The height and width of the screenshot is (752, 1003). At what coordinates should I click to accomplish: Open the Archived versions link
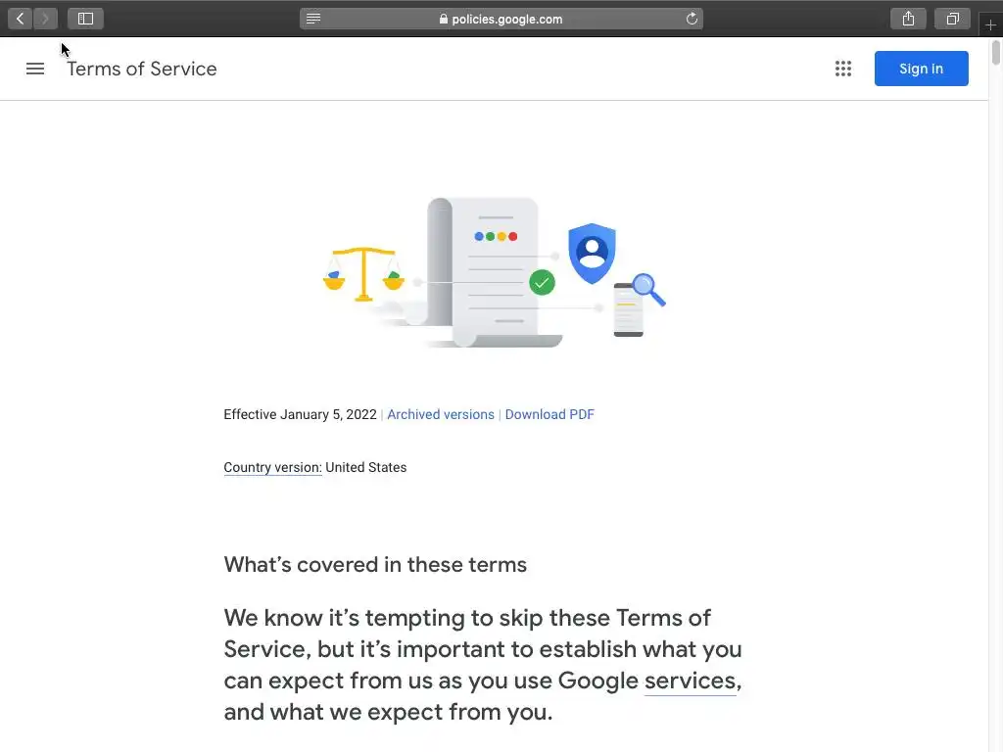[x=441, y=414]
